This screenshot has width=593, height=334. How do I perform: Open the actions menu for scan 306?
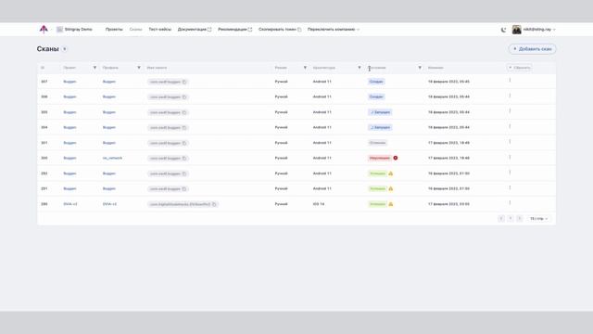point(510,96)
